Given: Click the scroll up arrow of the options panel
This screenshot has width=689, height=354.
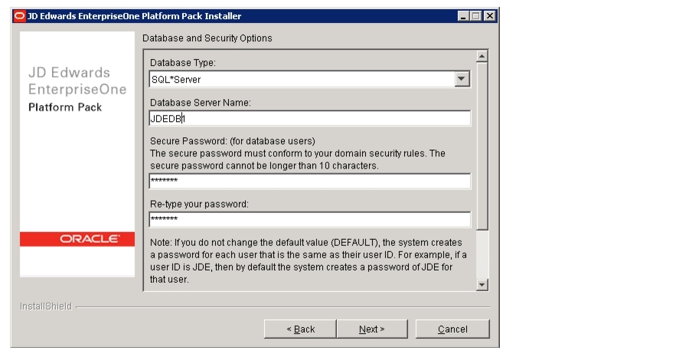Looking at the screenshot, I should coord(482,56).
